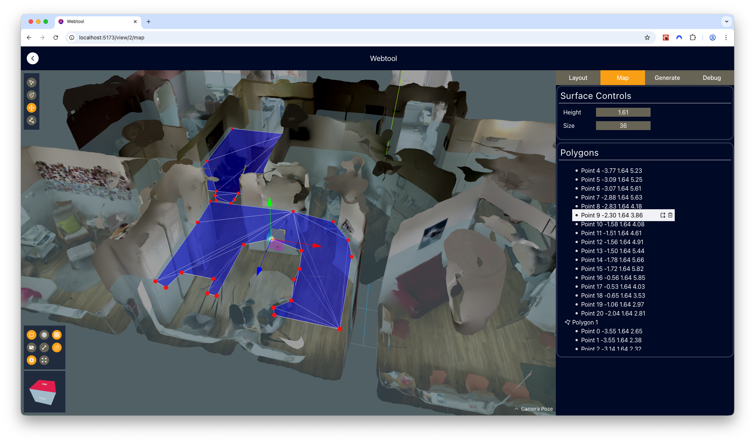
Task: Click the fullscreen expand icon
Action: [x=44, y=360]
